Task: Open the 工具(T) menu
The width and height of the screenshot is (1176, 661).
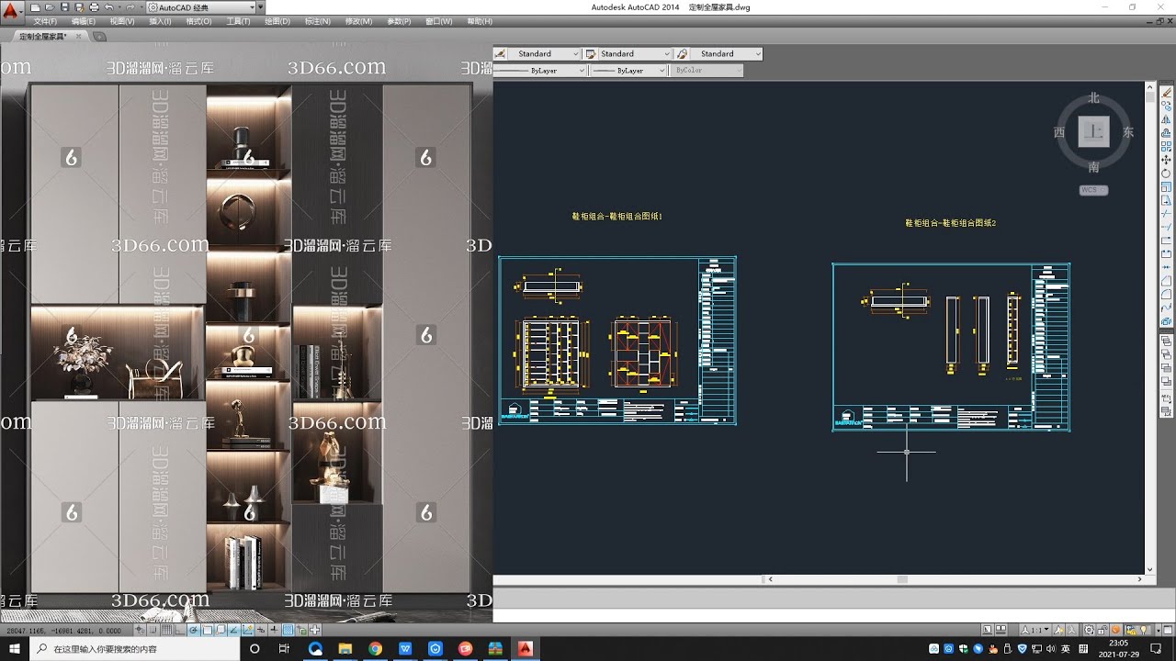Action: click(238, 21)
